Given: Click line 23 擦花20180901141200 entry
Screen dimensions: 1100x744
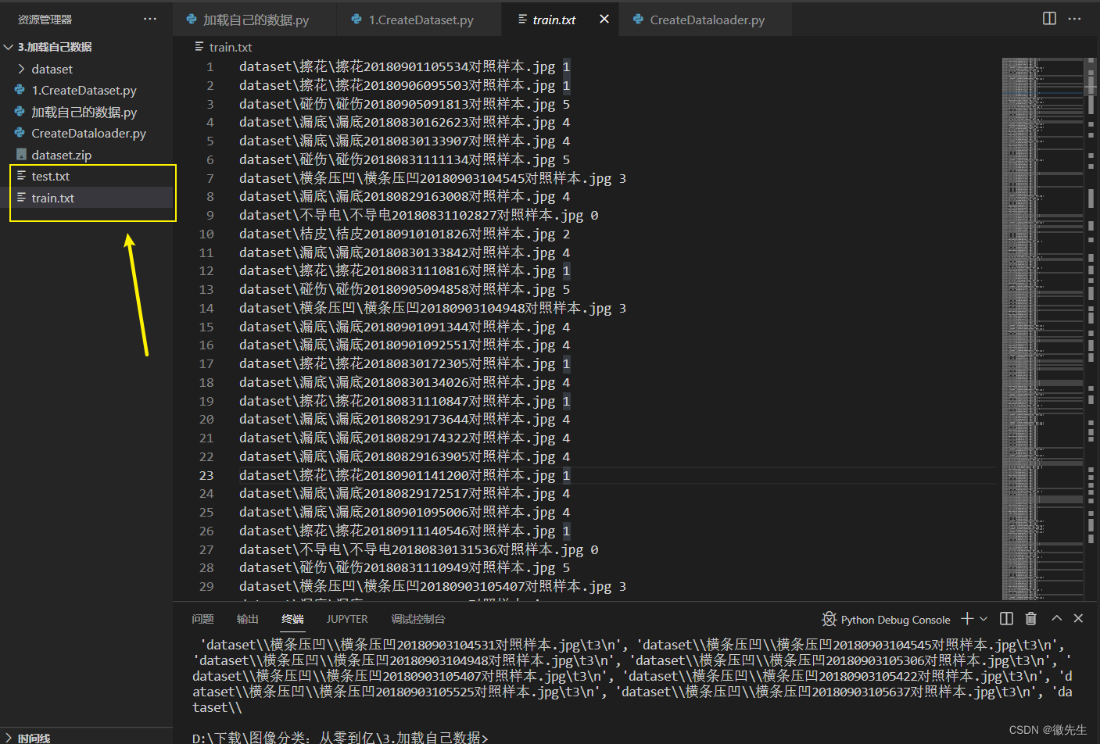Looking at the screenshot, I should 404,475.
